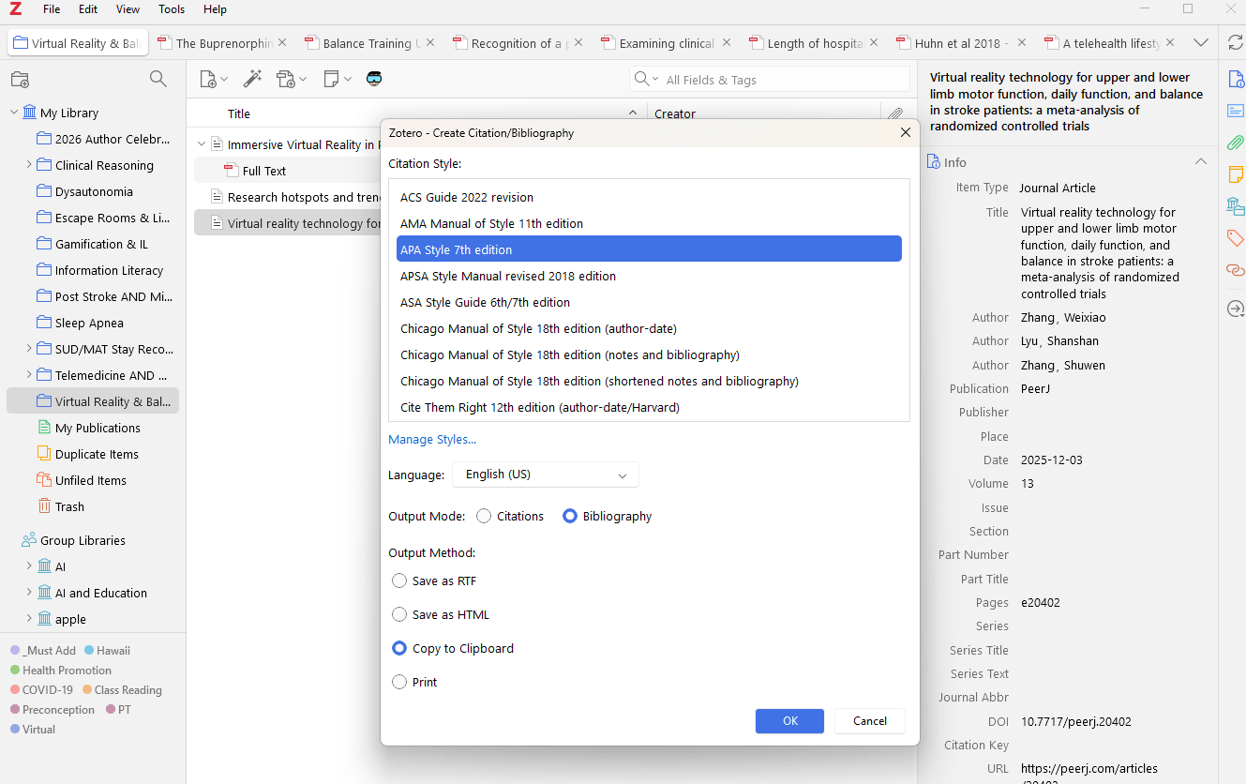The height and width of the screenshot is (784, 1246).
Task: Filter by the _Must Add colored tag
Action: click(x=43, y=650)
